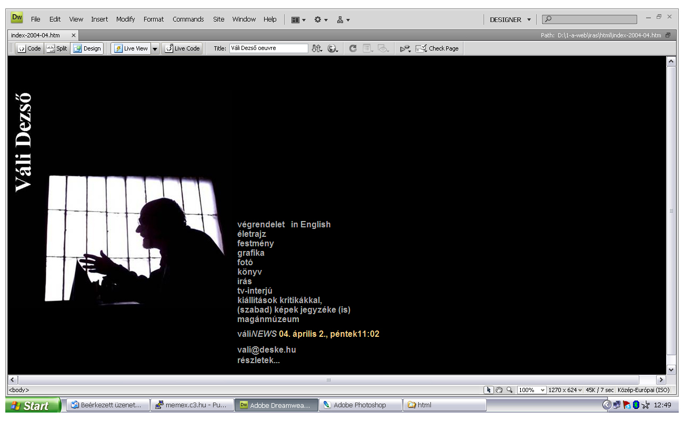Click the restore document icon next to the file path
This screenshot has height=421, width=684.
[x=668, y=35]
